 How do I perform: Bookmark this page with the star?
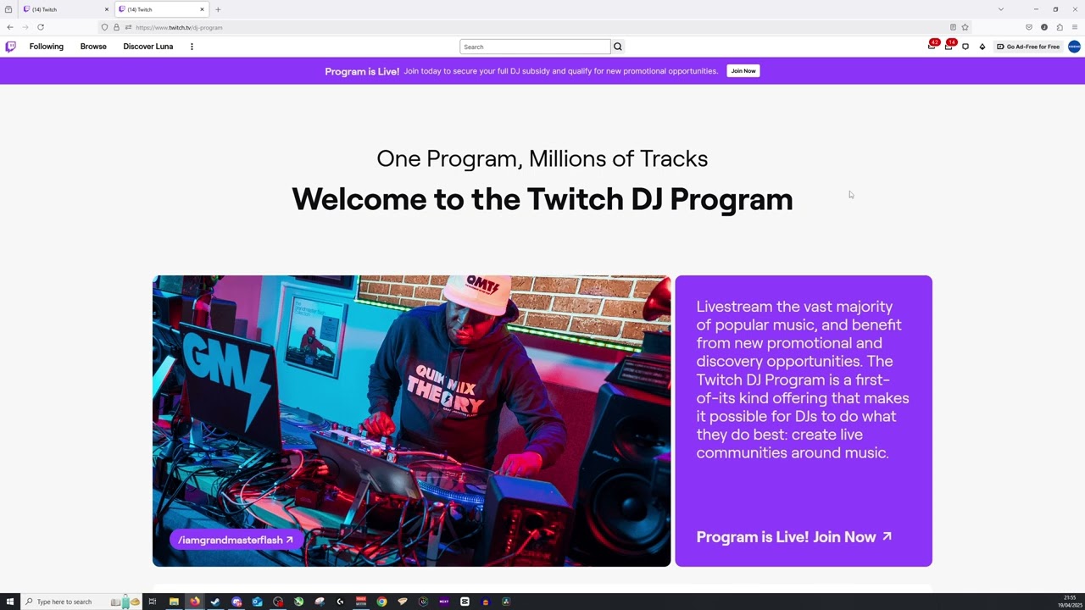coord(965,27)
